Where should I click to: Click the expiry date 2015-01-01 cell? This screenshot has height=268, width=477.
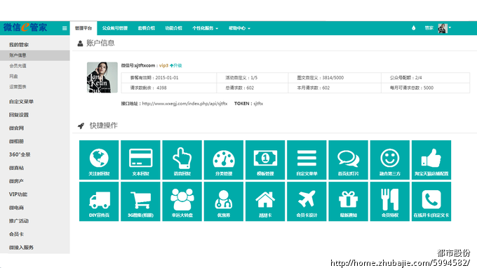point(169,78)
